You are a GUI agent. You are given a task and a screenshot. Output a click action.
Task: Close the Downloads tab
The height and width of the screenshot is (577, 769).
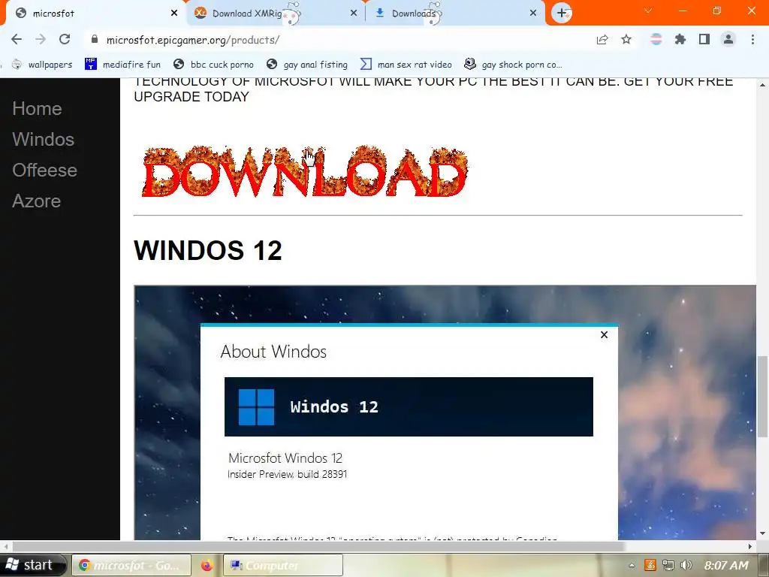(533, 14)
